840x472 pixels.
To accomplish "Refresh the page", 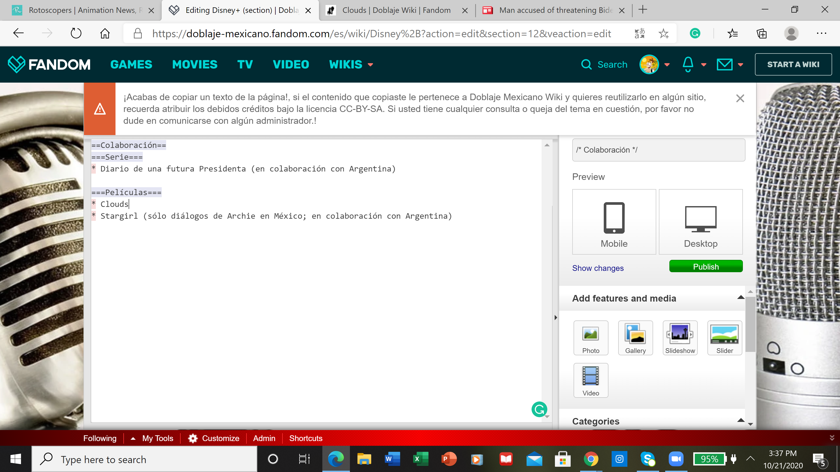I will point(76,33).
